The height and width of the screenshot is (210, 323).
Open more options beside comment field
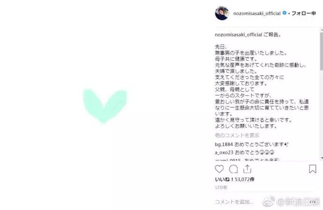[x=314, y=202]
